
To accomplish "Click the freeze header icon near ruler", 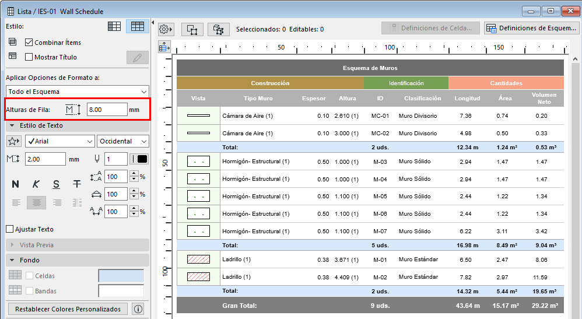I will [164, 47].
